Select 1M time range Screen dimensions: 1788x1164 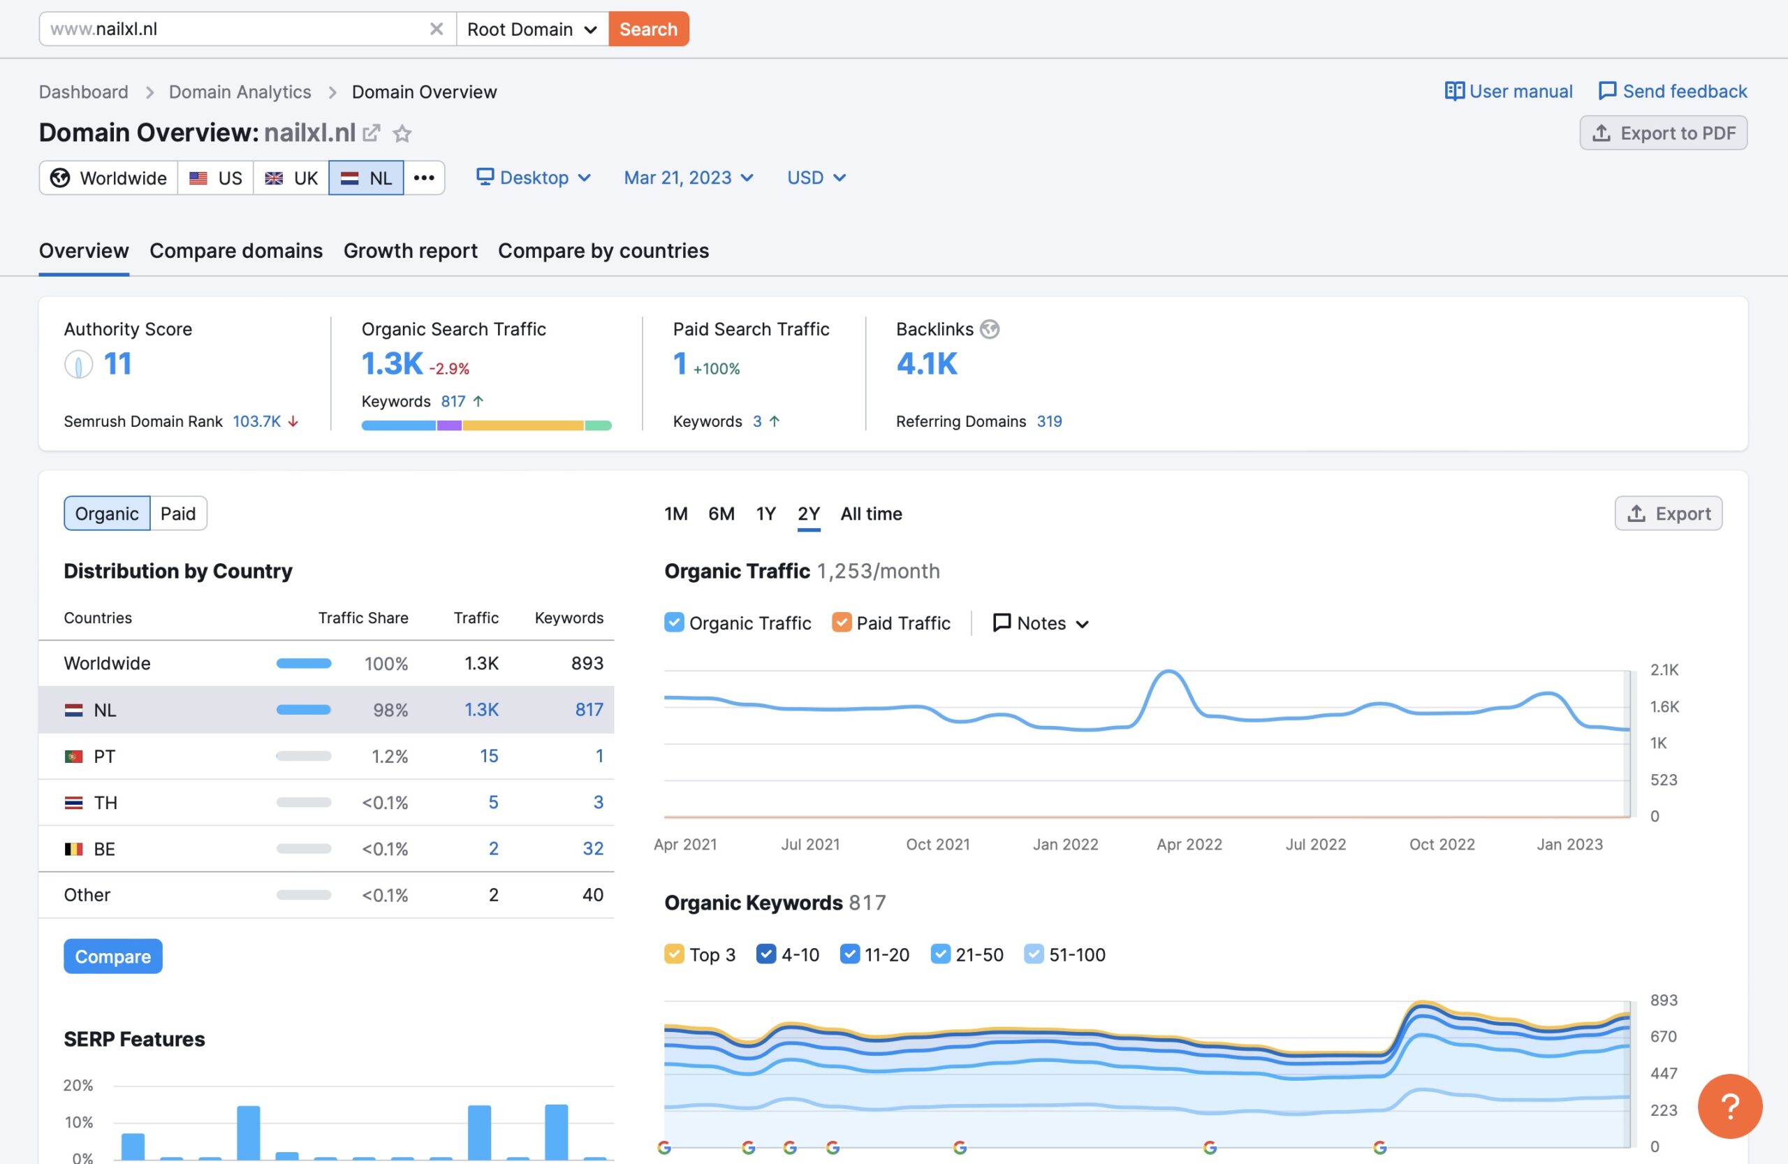(675, 514)
